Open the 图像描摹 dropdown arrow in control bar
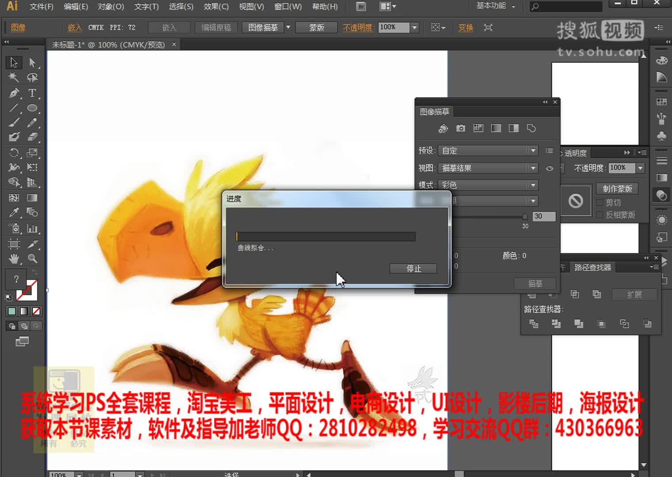This screenshot has width=672, height=477. [288, 27]
